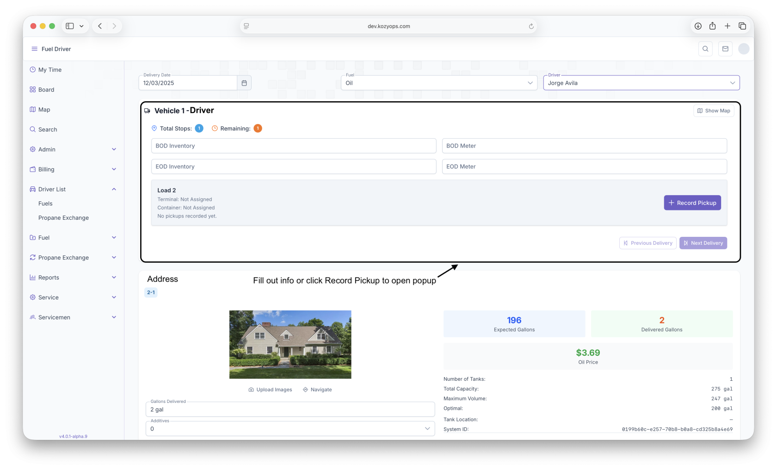Select Fuels under Driver List
This screenshot has height=470, width=777.
pyautogui.click(x=45, y=204)
